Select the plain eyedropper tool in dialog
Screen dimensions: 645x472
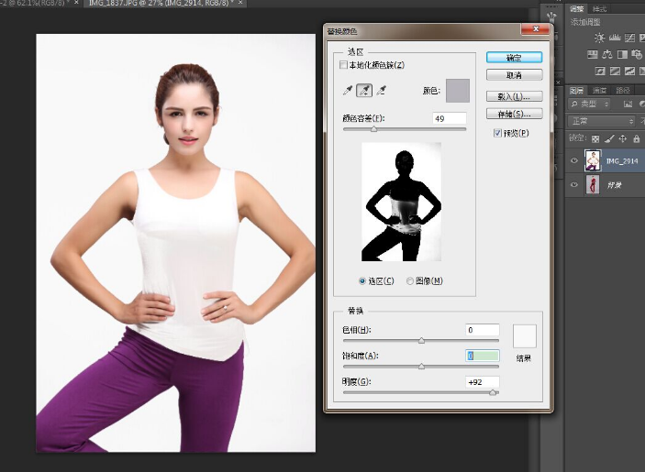[348, 90]
